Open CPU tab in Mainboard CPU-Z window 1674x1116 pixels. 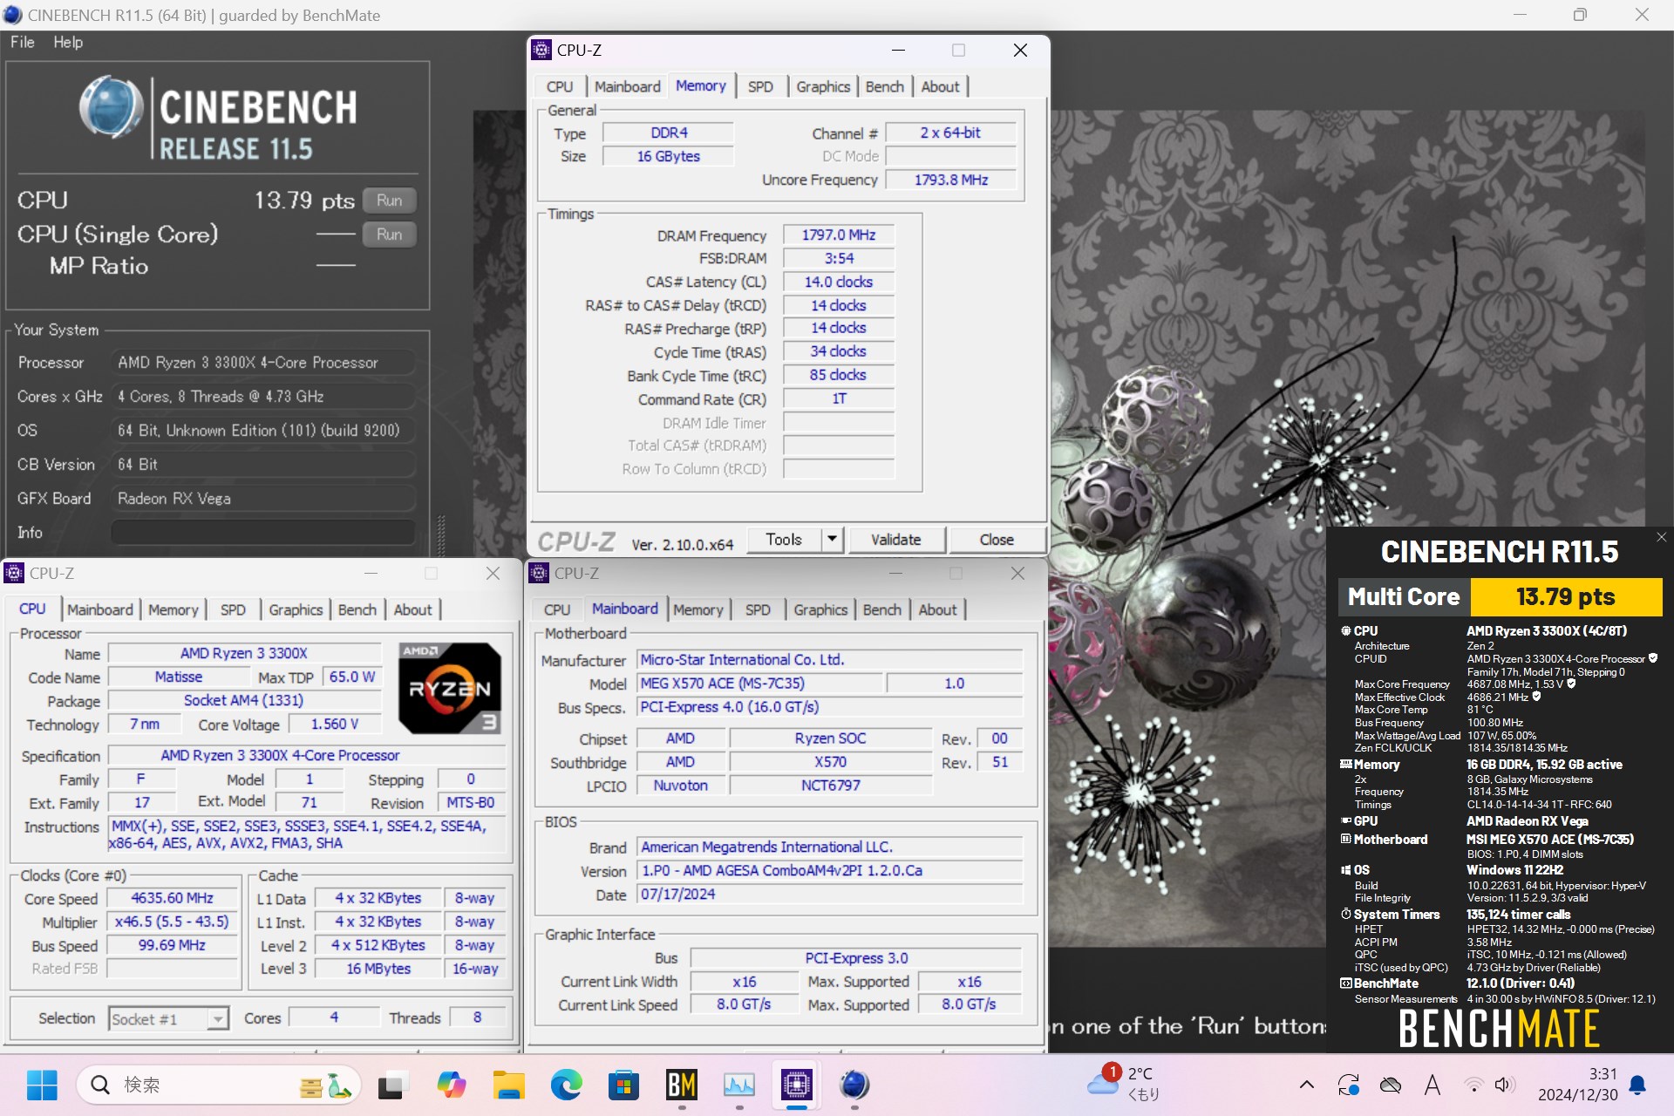click(x=557, y=609)
